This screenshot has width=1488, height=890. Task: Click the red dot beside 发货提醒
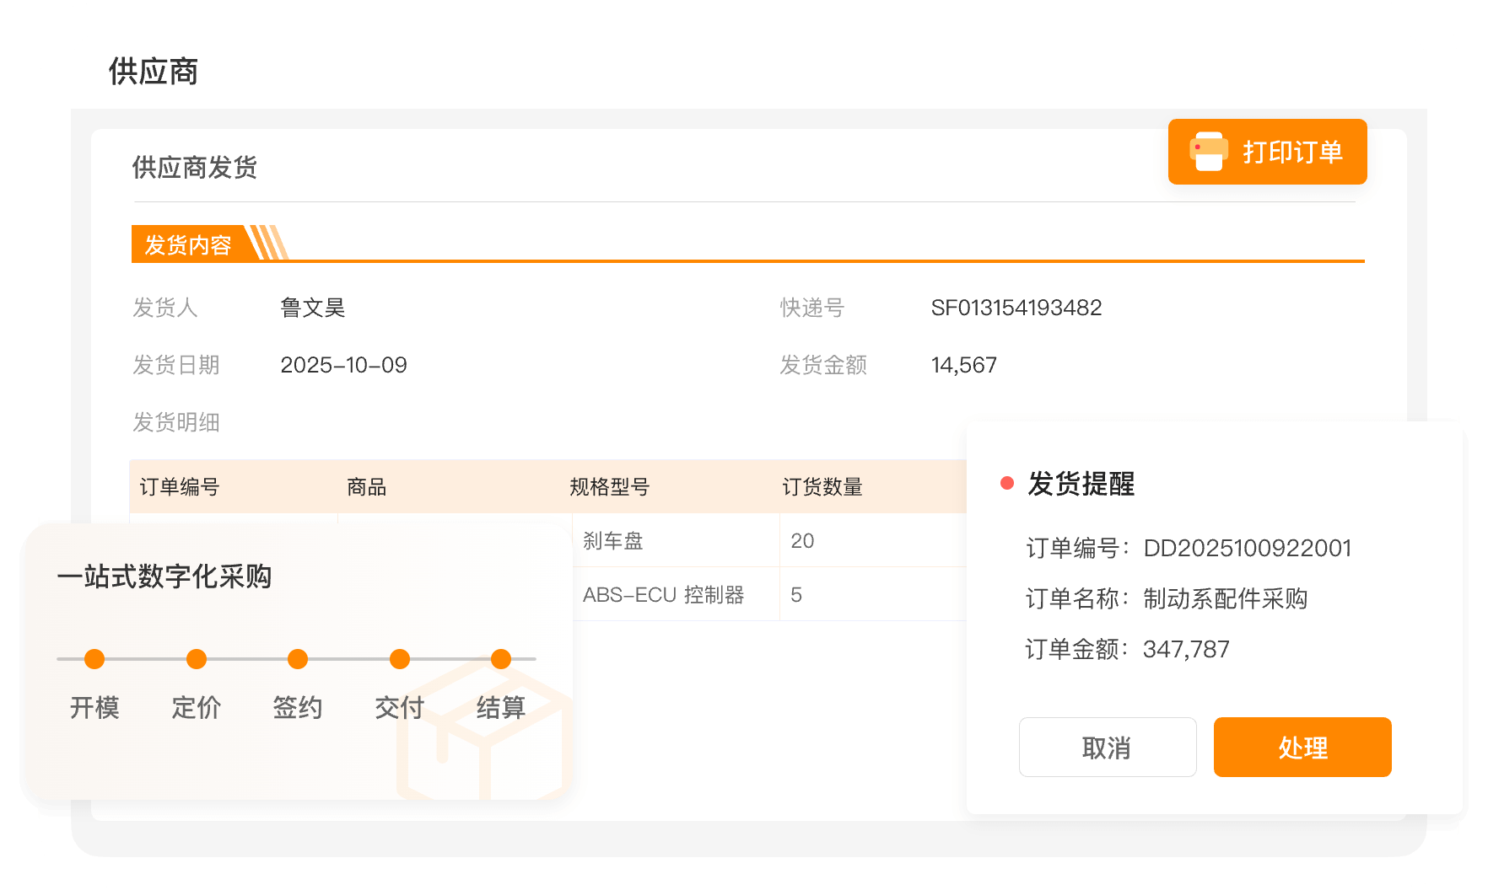[1006, 484]
